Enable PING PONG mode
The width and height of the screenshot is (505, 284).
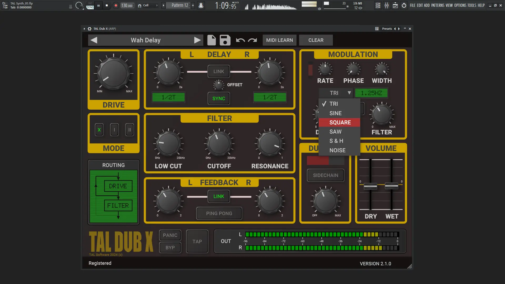click(219, 214)
